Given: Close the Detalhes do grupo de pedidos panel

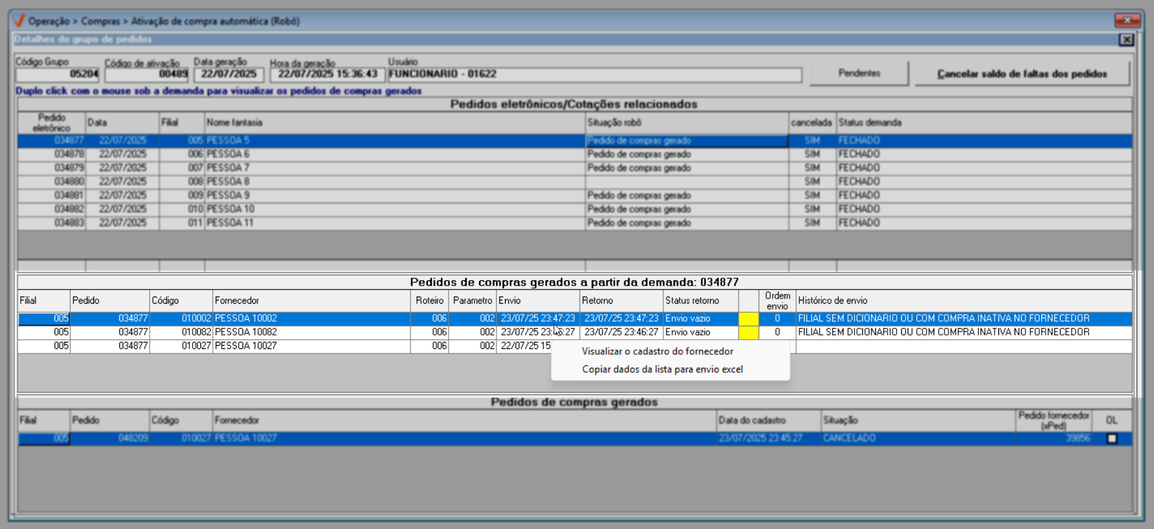Looking at the screenshot, I should 1126,40.
